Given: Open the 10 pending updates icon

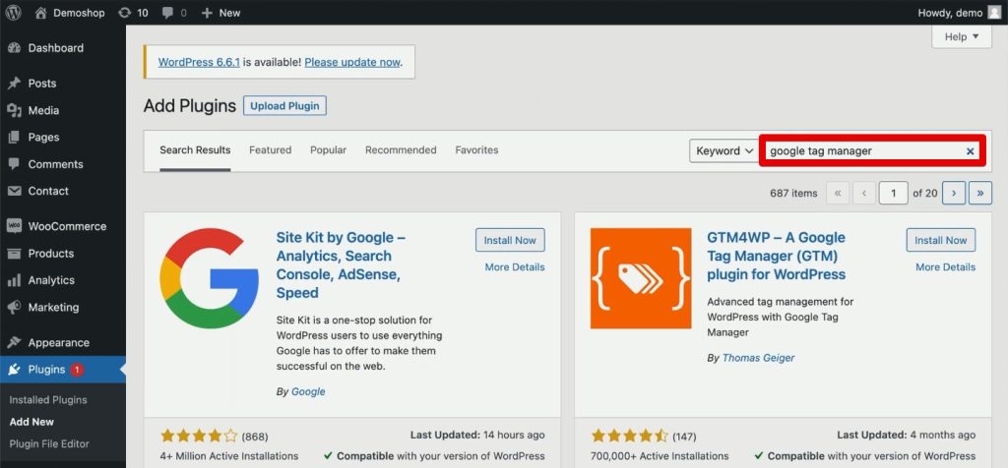Looking at the screenshot, I should 125,13.
